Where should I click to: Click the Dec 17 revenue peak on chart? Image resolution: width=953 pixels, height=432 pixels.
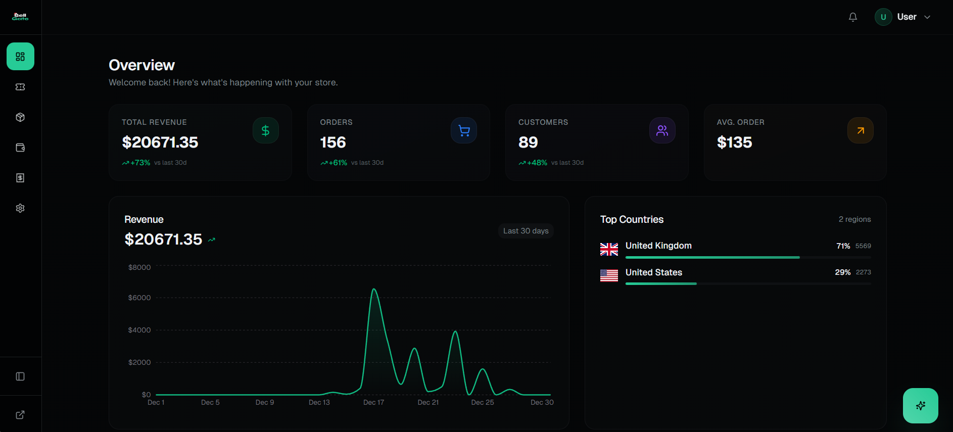click(x=374, y=290)
